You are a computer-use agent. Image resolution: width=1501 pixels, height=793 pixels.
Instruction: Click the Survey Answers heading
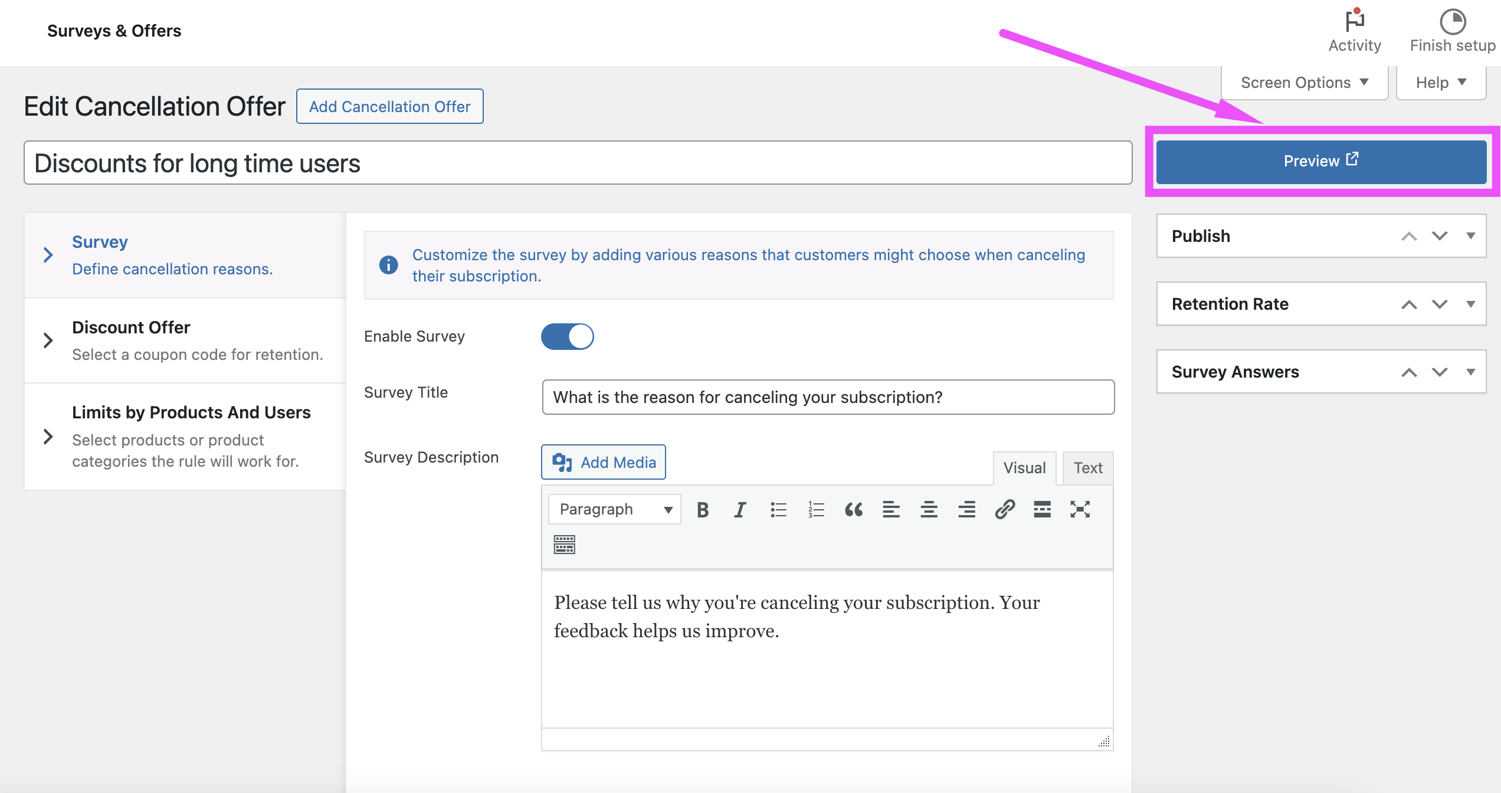(1235, 372)
